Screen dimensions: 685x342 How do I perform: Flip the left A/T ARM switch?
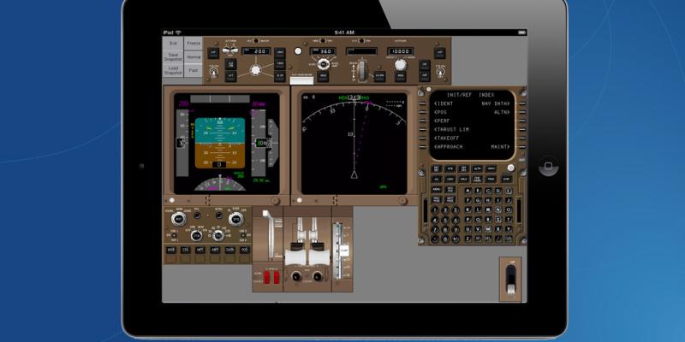227,50
